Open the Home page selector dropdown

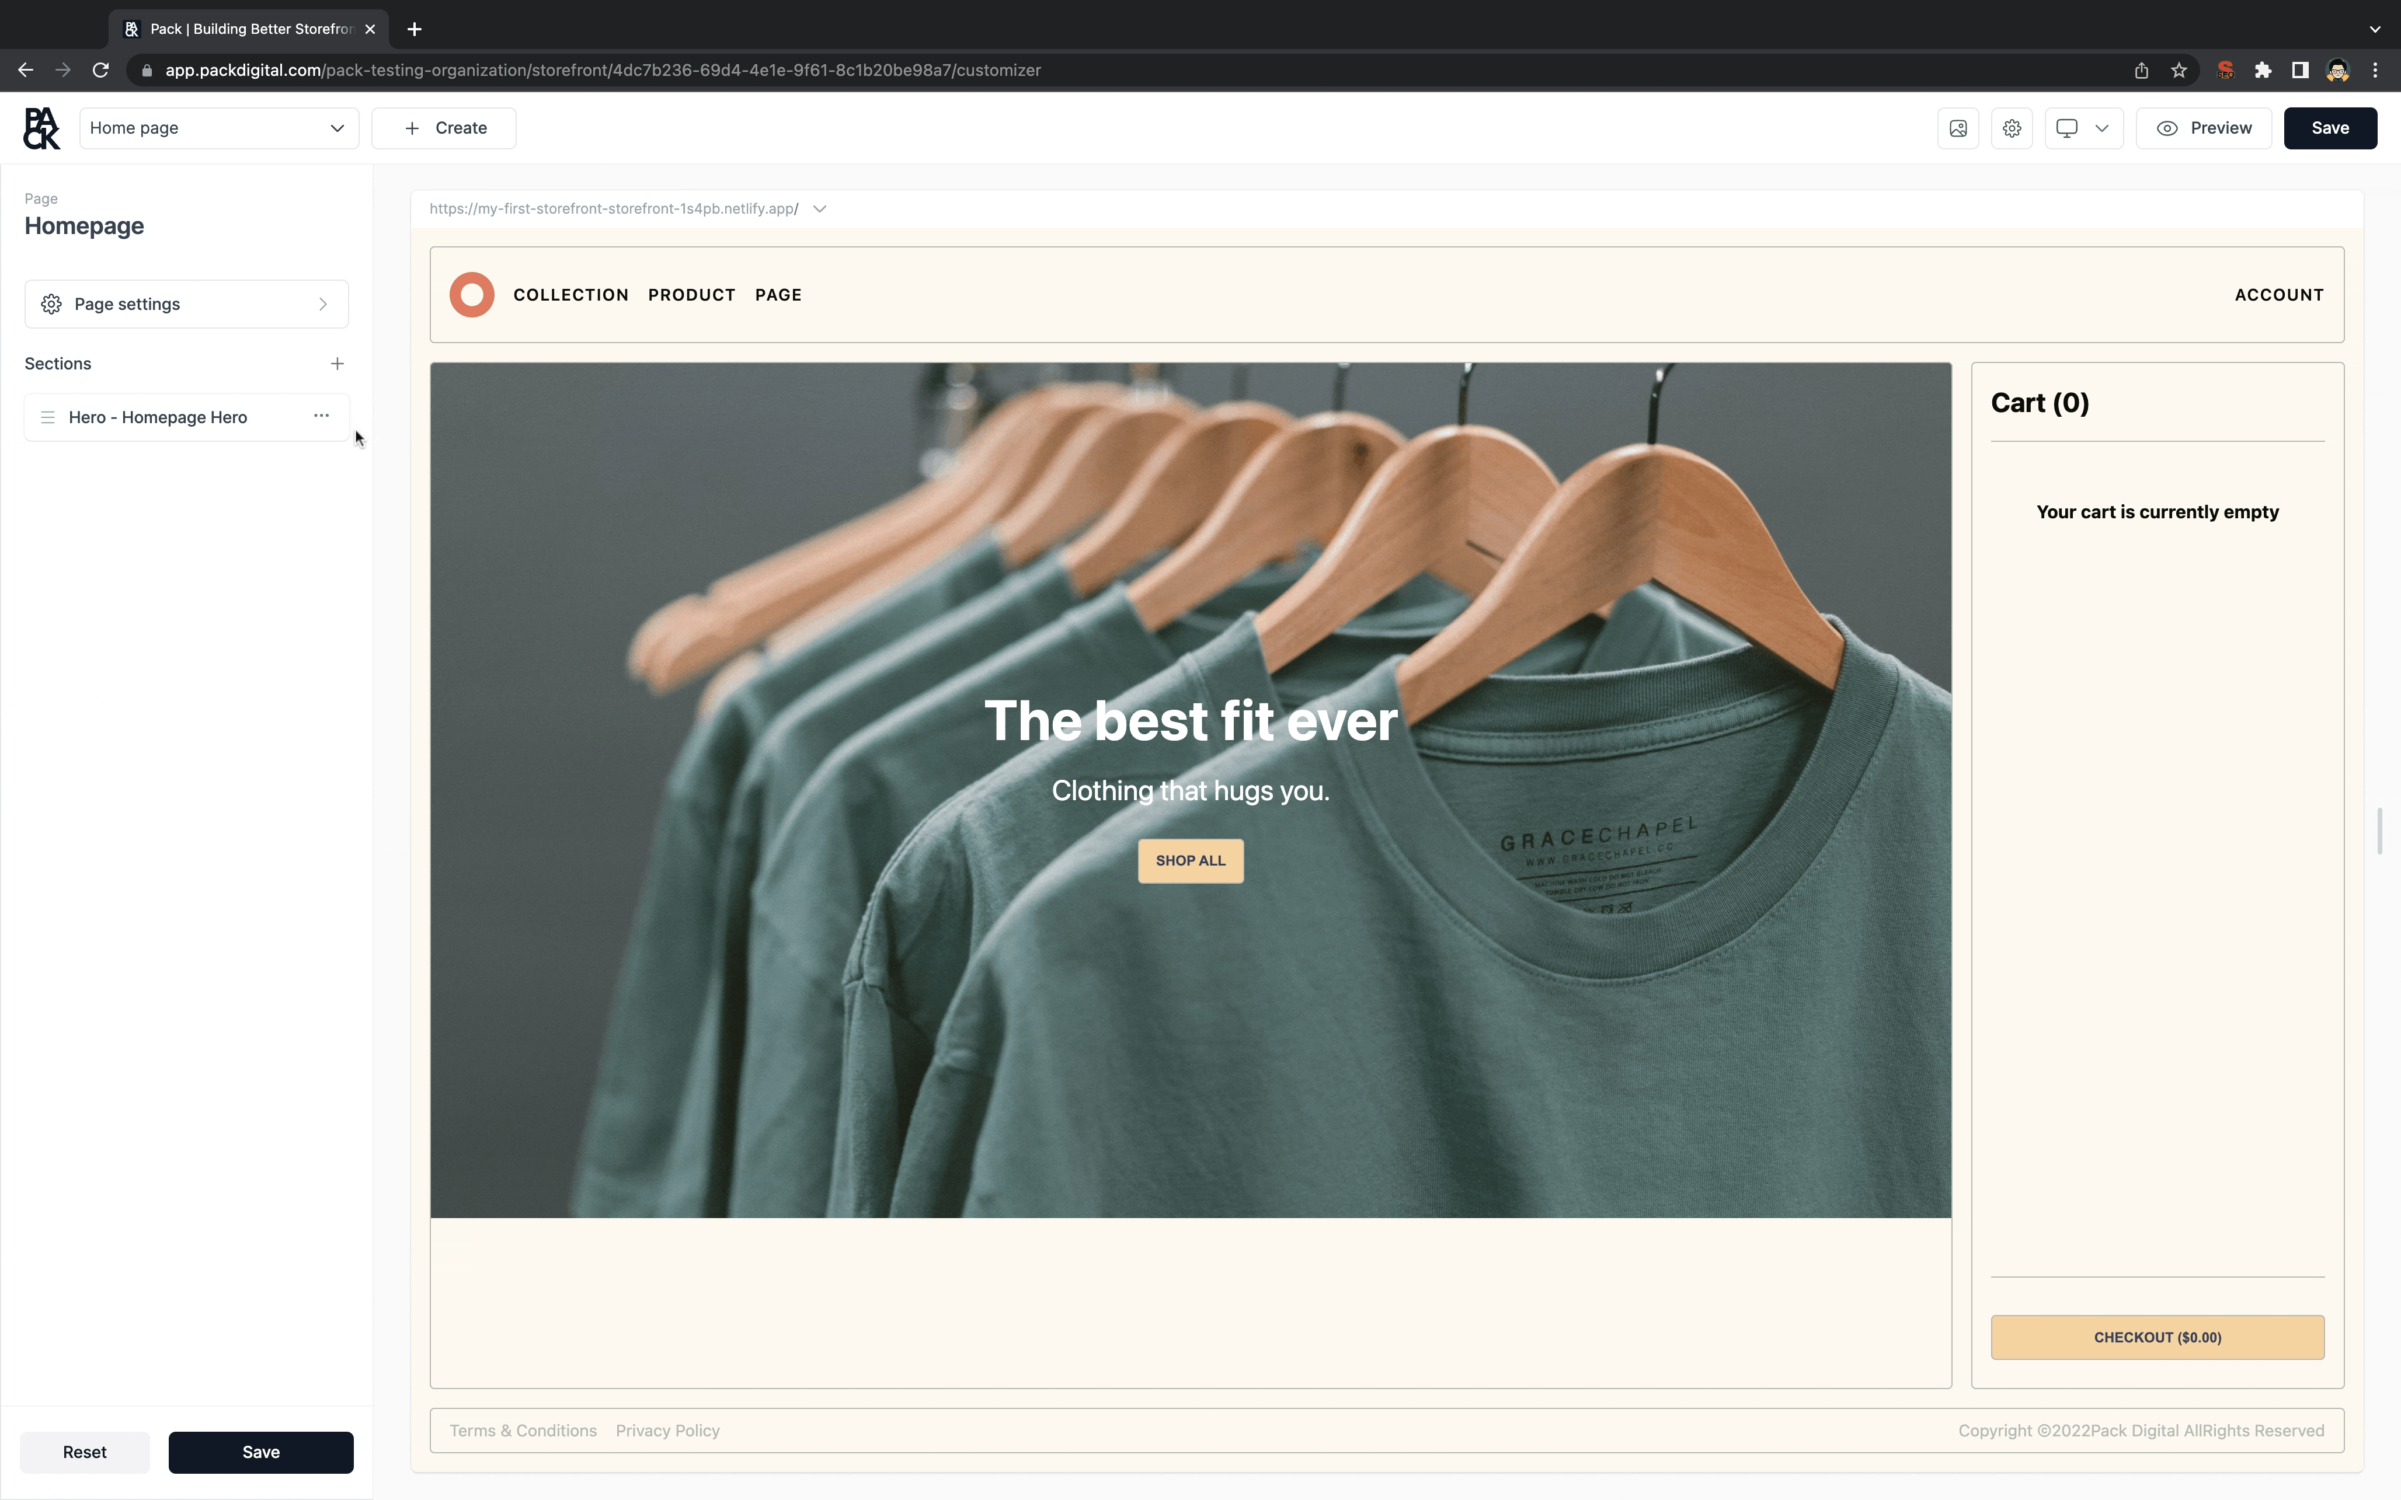[218, 128]
